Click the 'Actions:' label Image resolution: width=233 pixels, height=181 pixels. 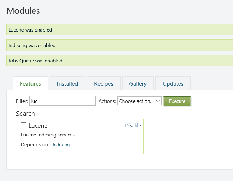pos(107,101)
